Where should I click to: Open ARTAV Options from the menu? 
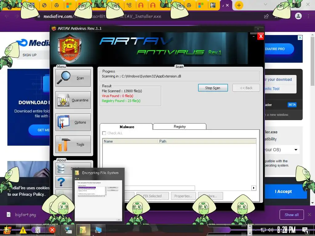coord(73,122)
